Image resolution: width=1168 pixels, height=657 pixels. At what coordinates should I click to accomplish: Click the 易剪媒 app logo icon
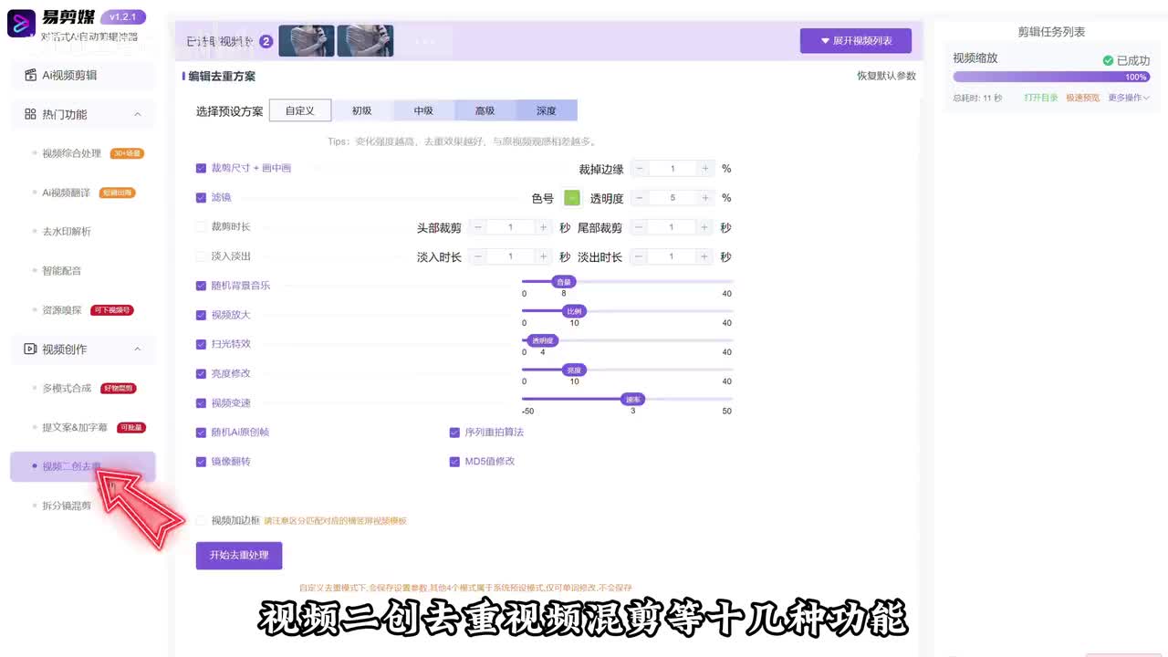click(x=21, y=24)
